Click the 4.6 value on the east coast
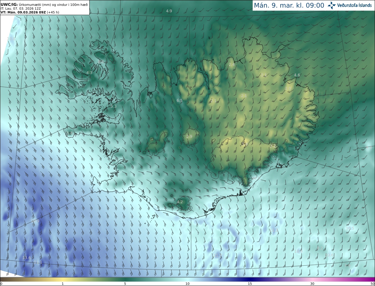375x286 pixels. pos(297,75)
